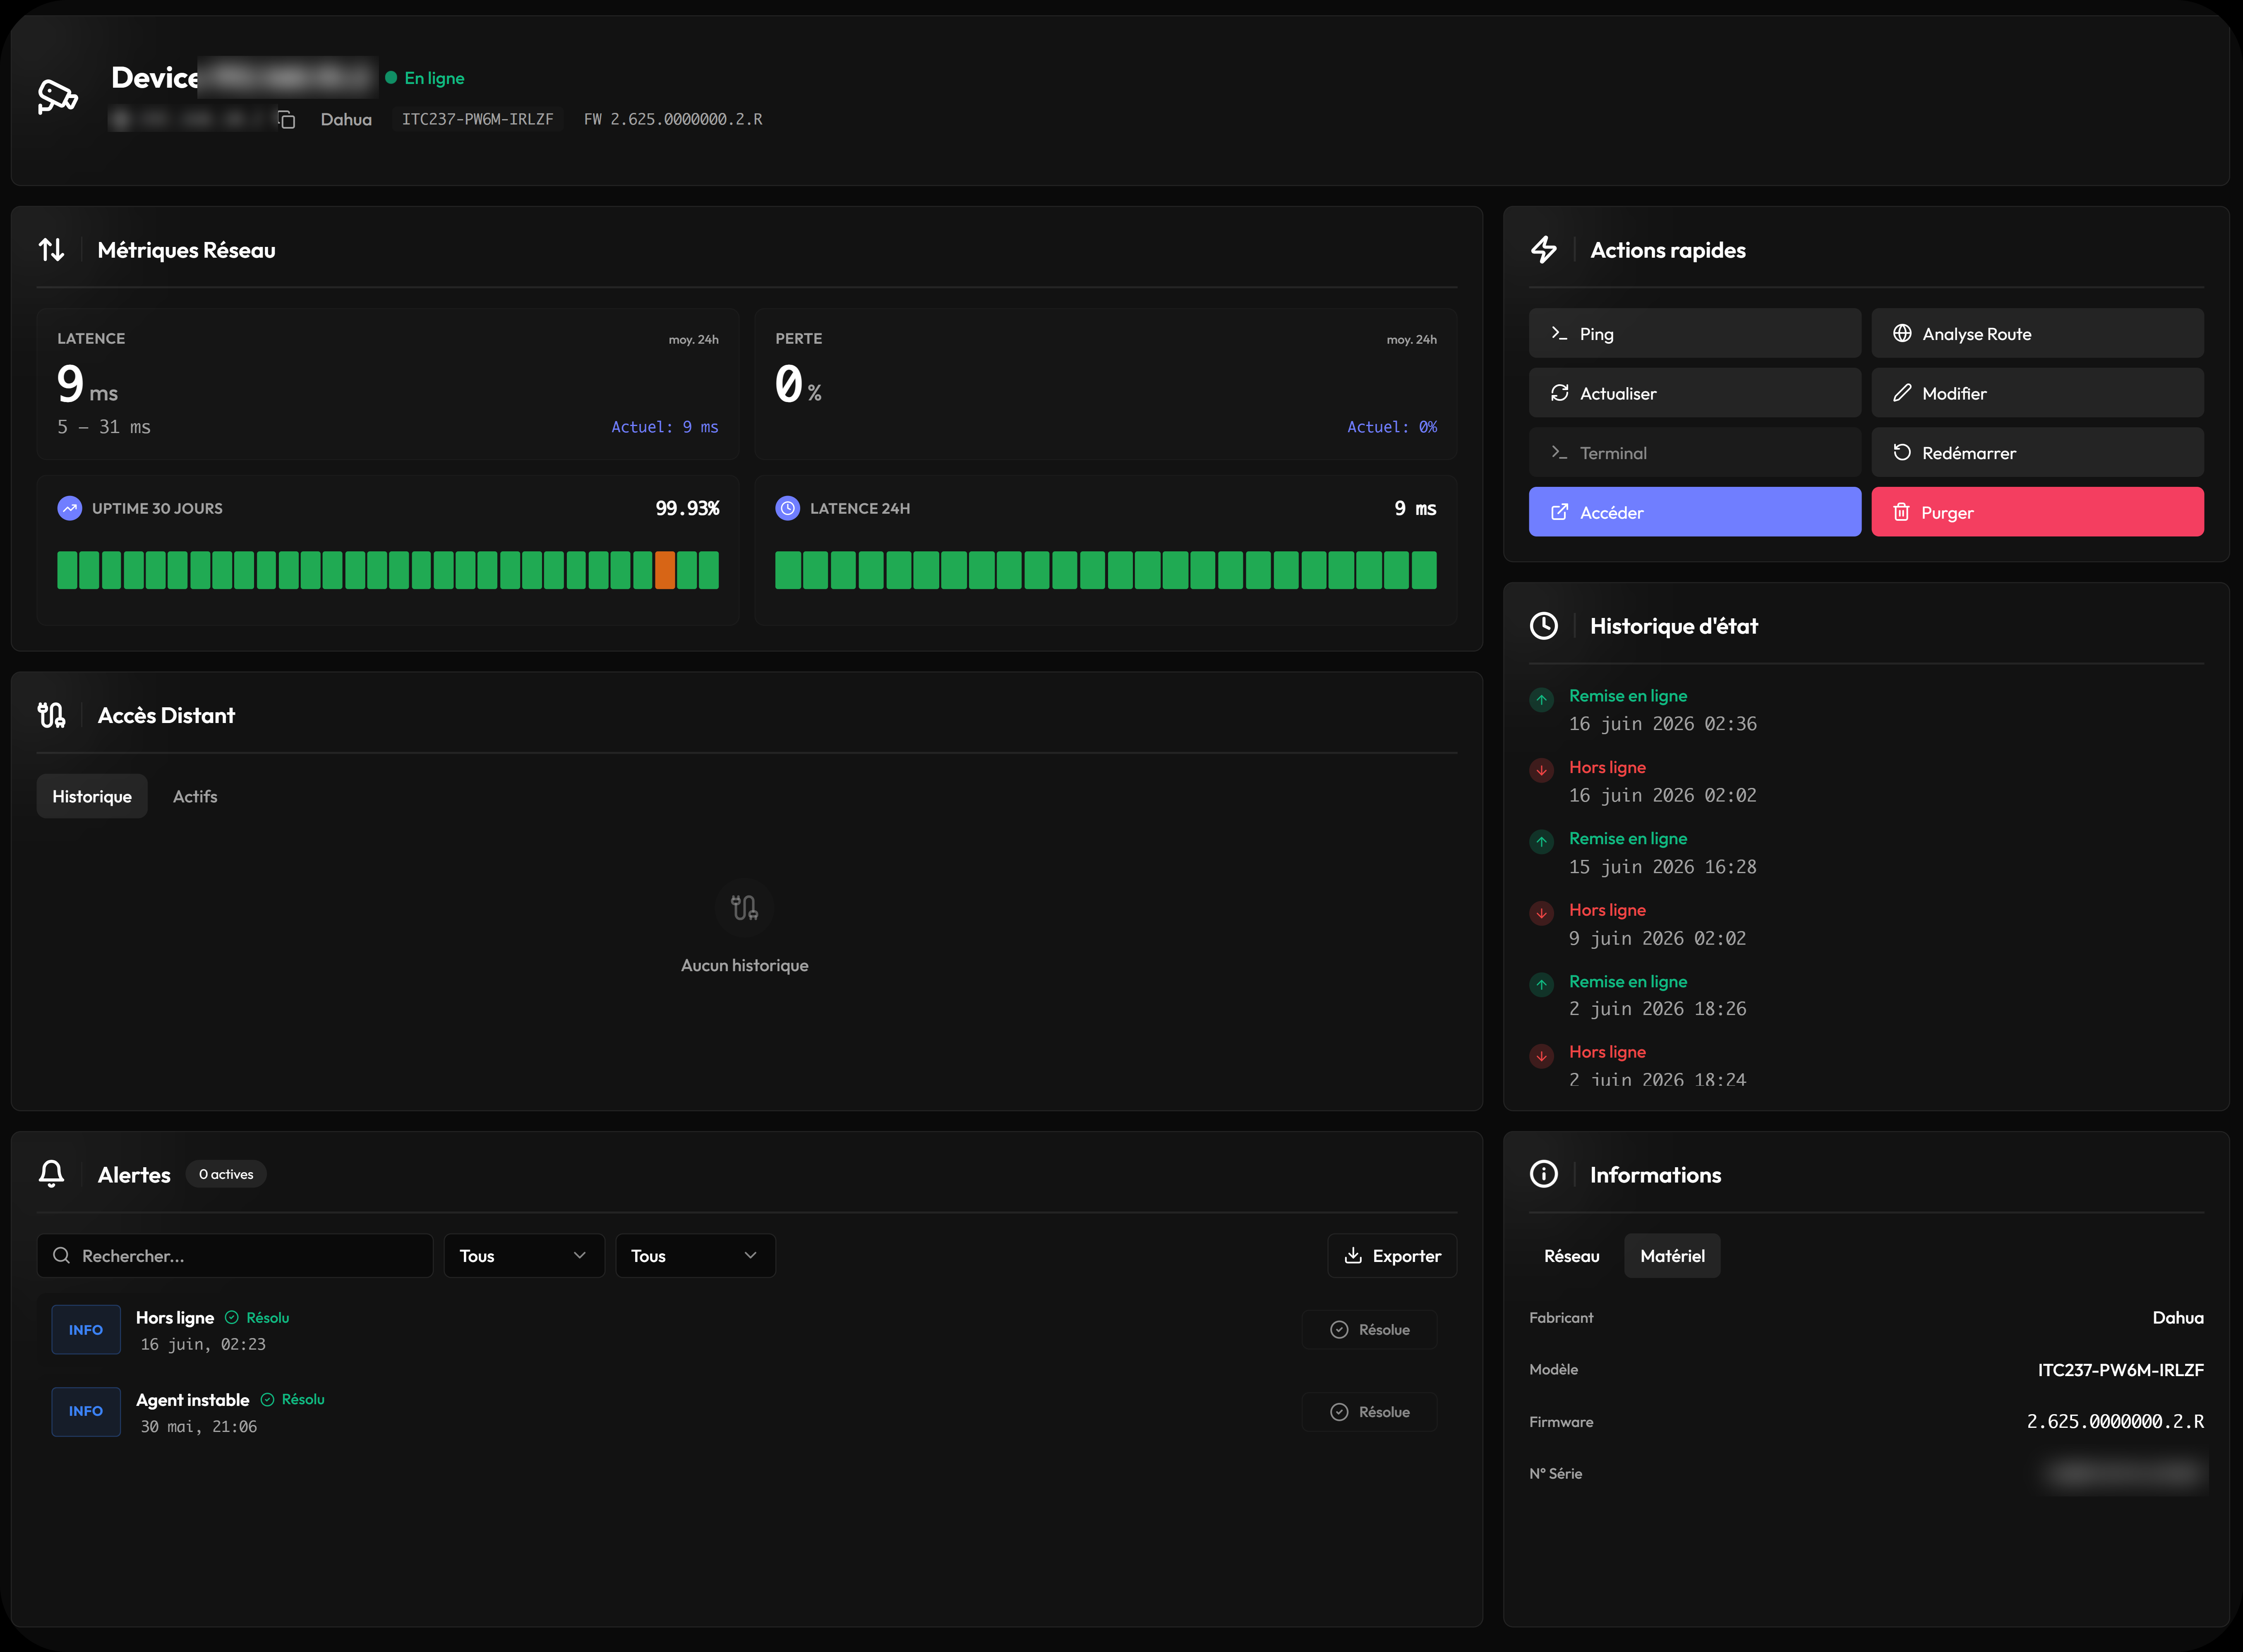
Task: Select the Matériel information tab
Action: (1673, 1256)
